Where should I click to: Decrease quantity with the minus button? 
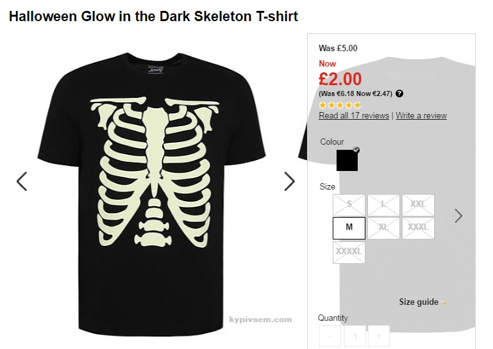click(x=330, y=336)
